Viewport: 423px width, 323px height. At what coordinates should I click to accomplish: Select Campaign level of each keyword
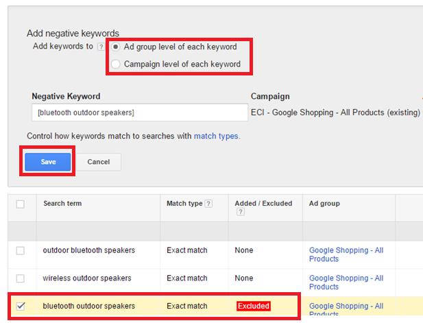pos(115,64)
